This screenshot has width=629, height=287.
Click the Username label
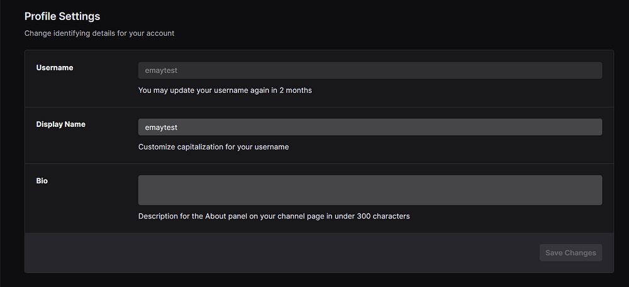pyautogui.click(x=55, y=68)
